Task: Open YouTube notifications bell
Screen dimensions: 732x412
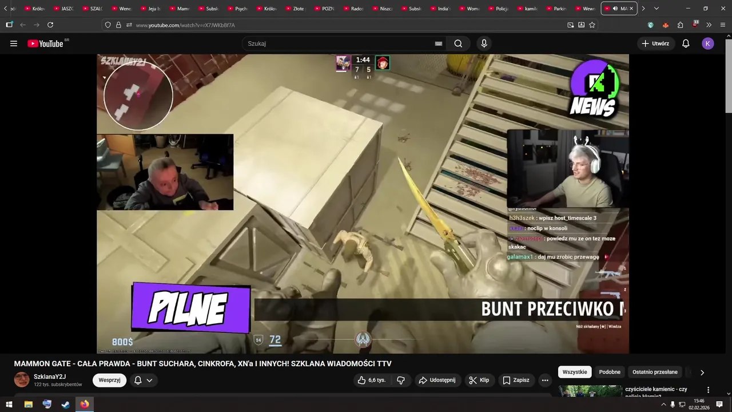Action: coord(686,43)
